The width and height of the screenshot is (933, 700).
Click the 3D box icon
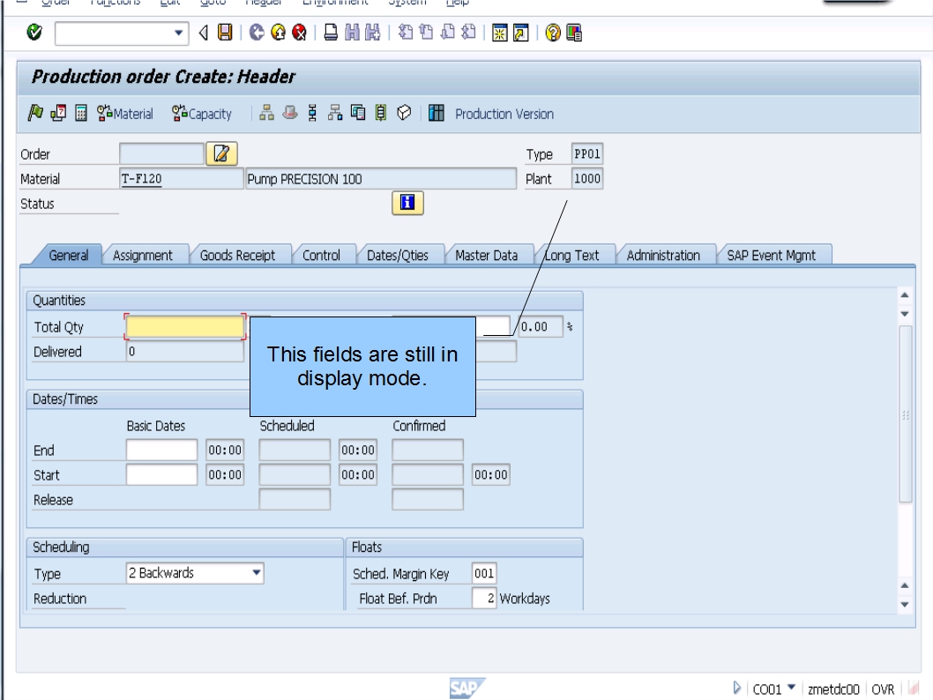point(404,112)
